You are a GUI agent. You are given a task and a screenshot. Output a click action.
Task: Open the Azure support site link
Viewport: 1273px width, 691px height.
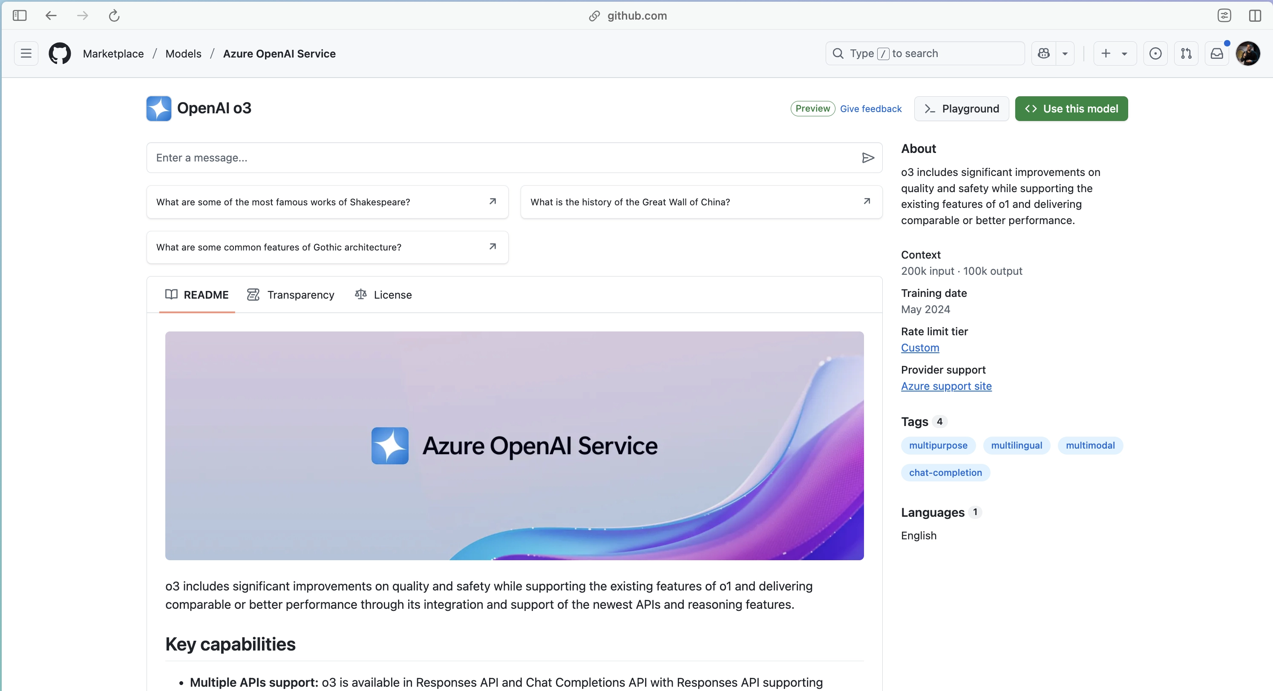coord(946,386)
